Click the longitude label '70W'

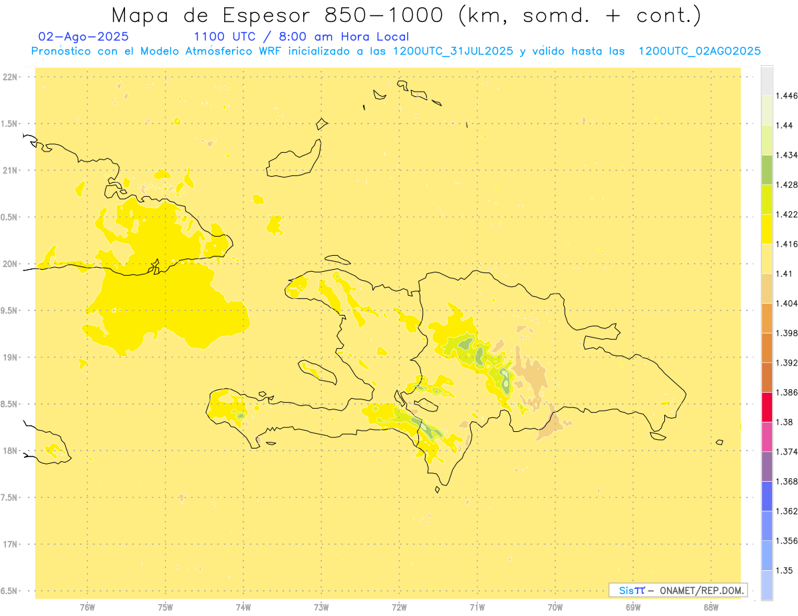click(555, 607)
